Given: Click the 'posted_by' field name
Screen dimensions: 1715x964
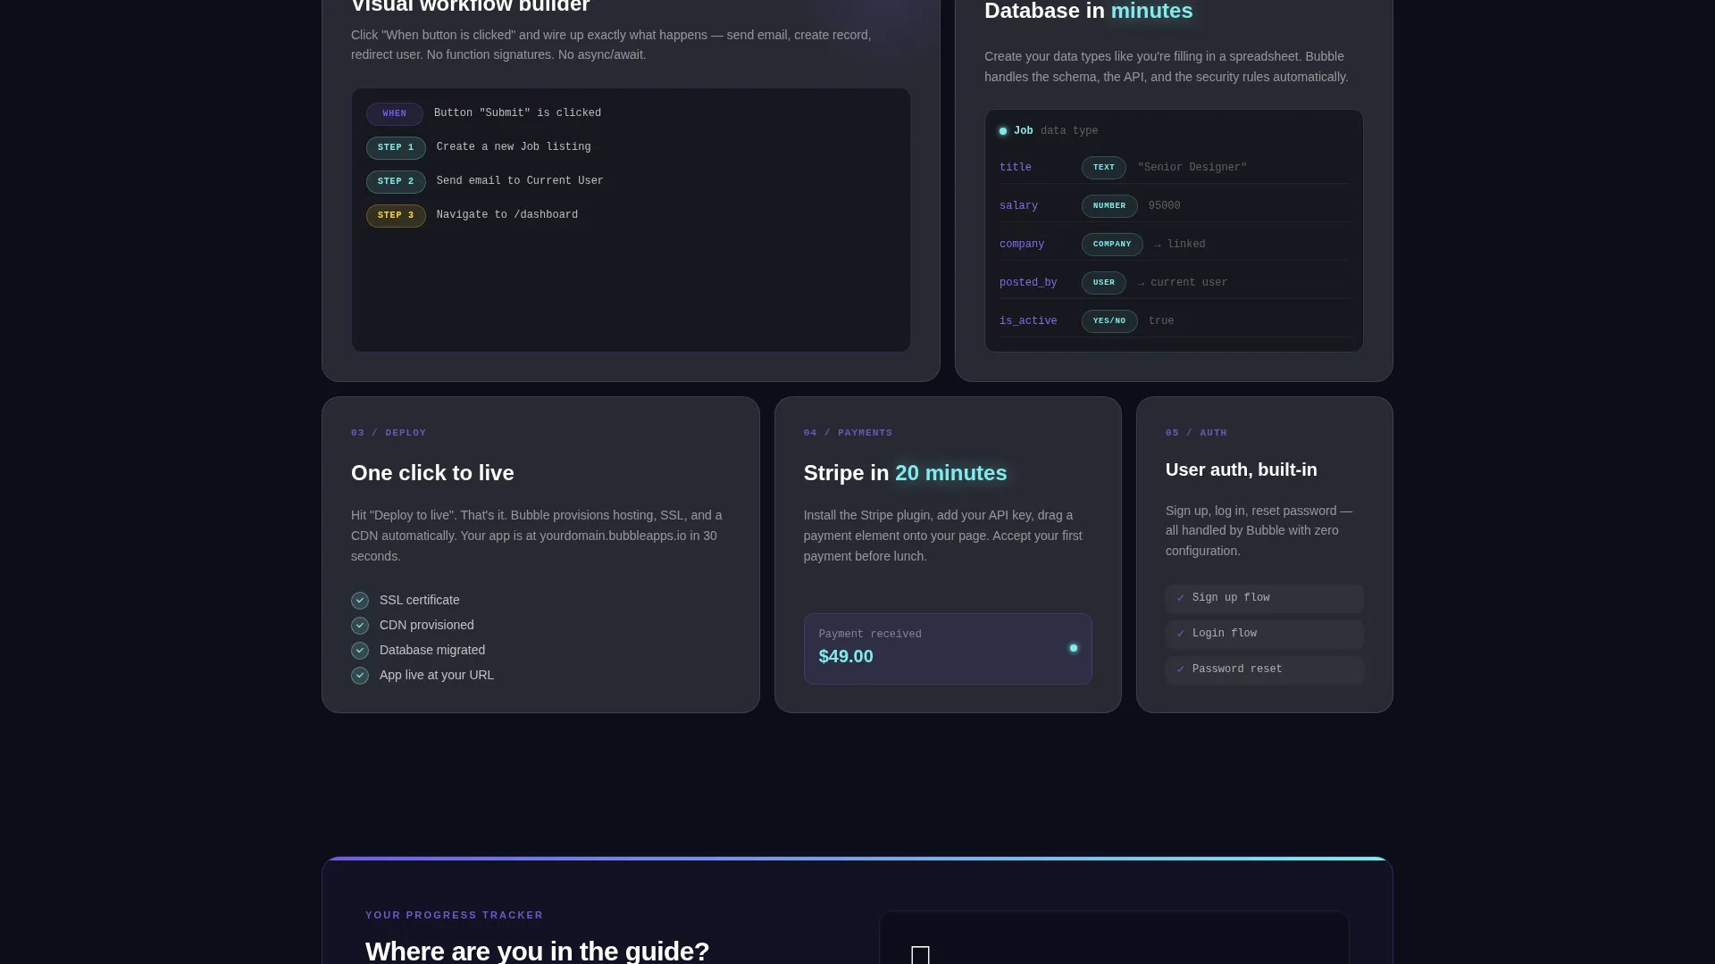Looking at the screenshot, I should [x=1028, y=283].
